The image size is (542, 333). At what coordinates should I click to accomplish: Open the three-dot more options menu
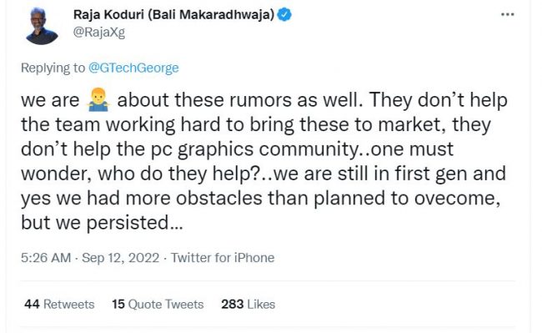click(x=508, y=14)
